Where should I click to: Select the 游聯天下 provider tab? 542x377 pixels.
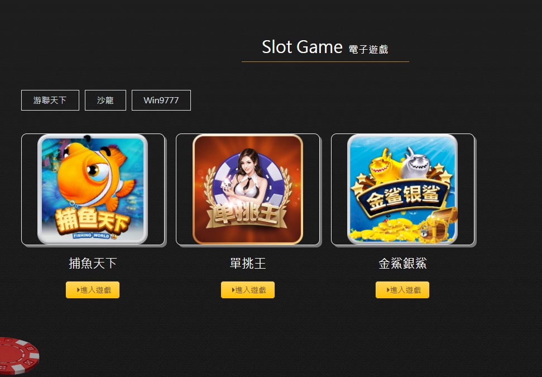click(x=50, y=101)
